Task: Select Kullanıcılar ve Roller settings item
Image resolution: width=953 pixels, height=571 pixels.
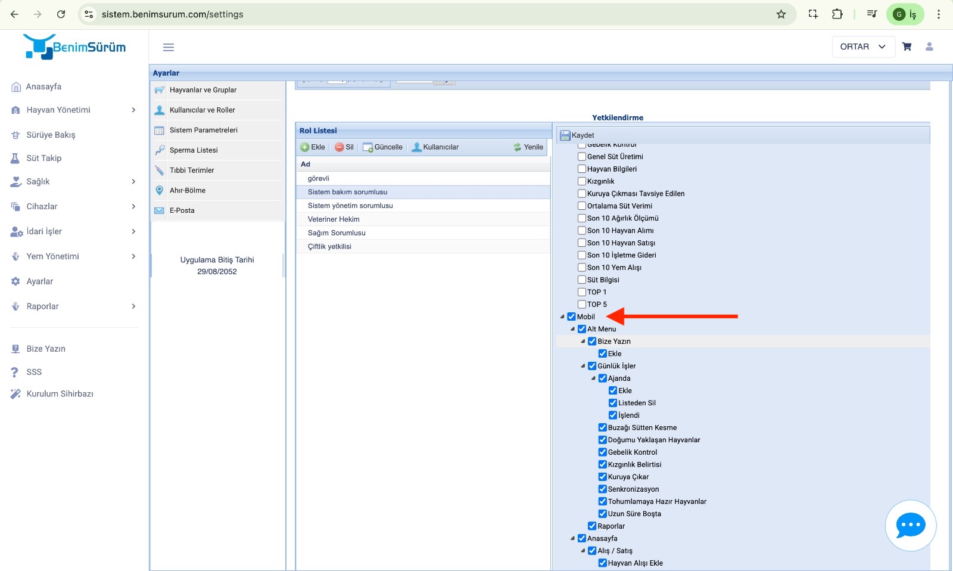Action: (203, 110)
